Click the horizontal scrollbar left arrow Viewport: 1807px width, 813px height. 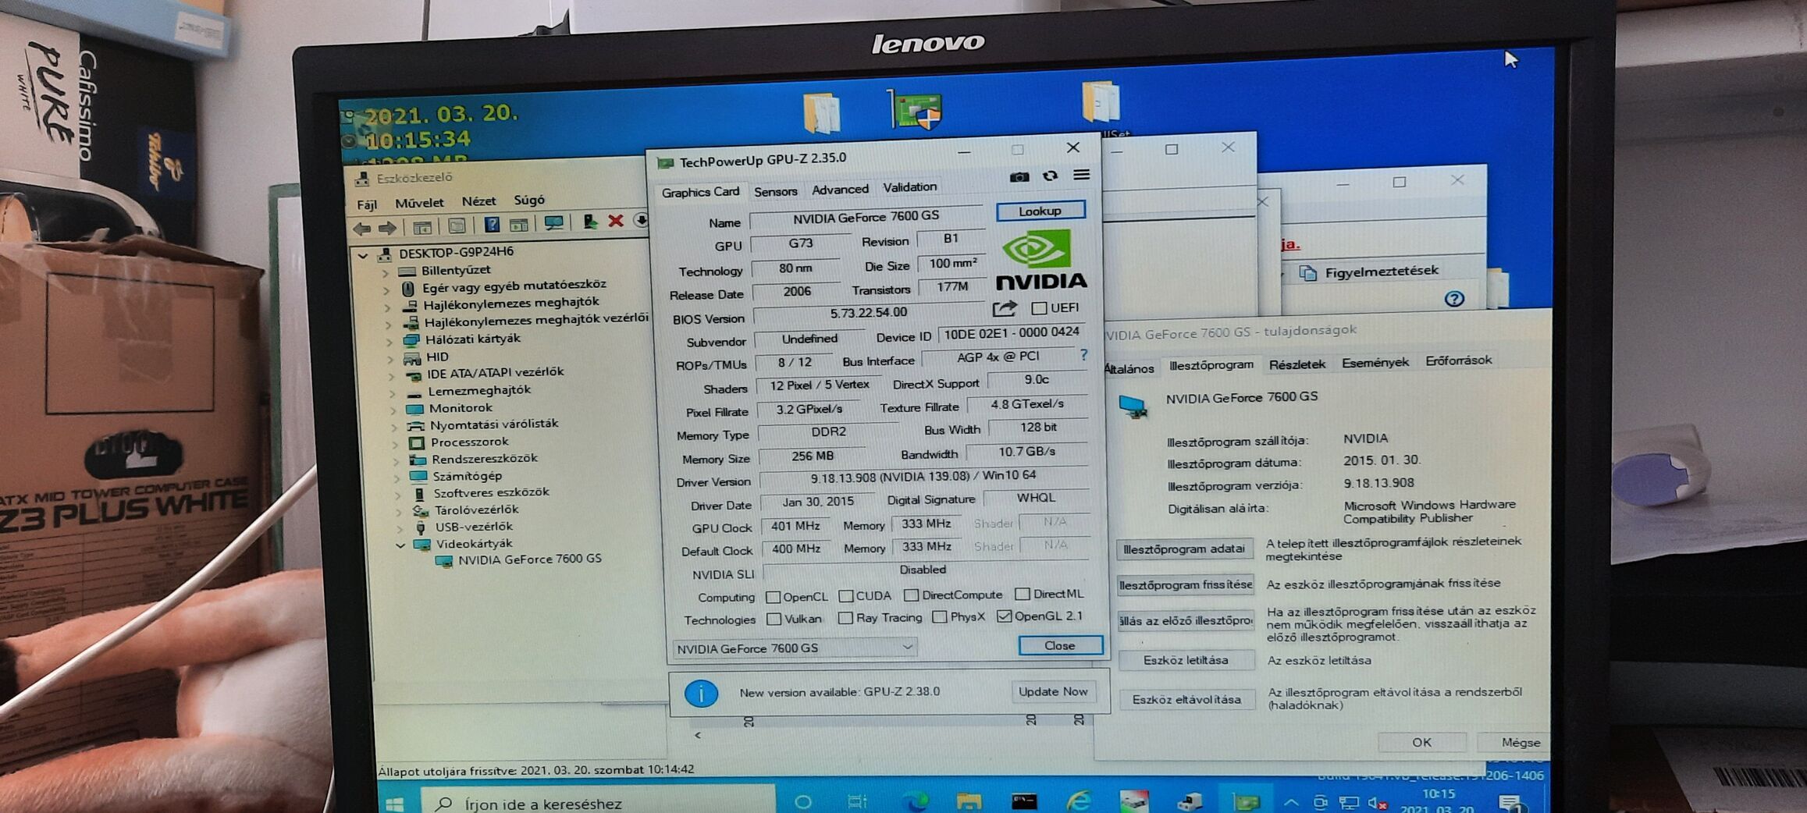click(x=697, y=735)
